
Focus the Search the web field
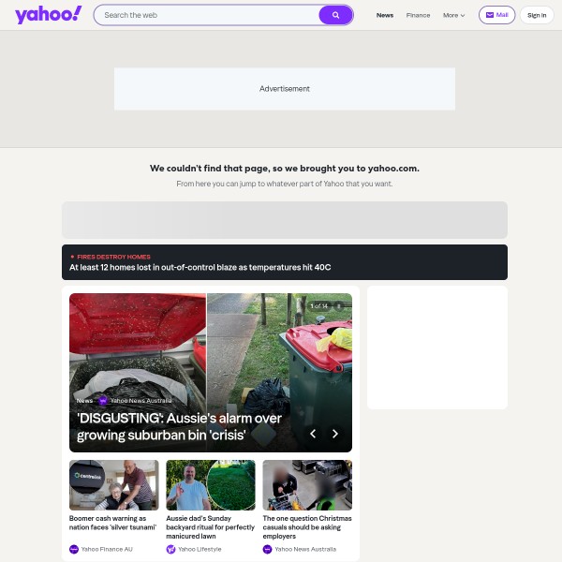click(207, 15)
